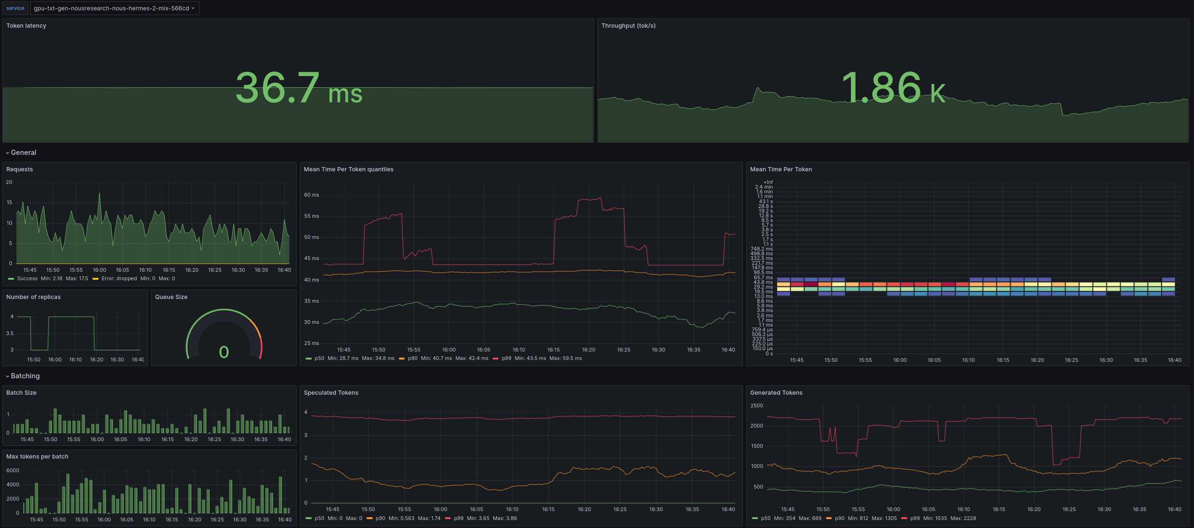Toggle p90 series label in Speculated Tokens legend
This screenshot has height=528, width=1194.
click(380, 519)
